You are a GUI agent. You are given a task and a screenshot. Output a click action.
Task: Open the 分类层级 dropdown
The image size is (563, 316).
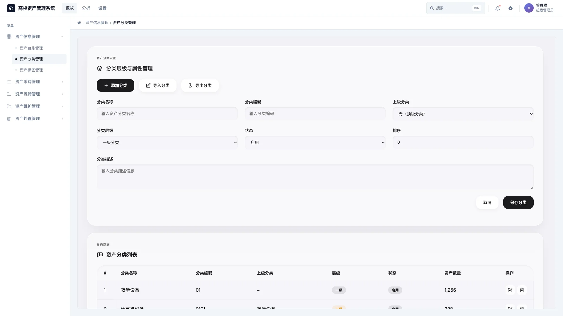[167, 142]
